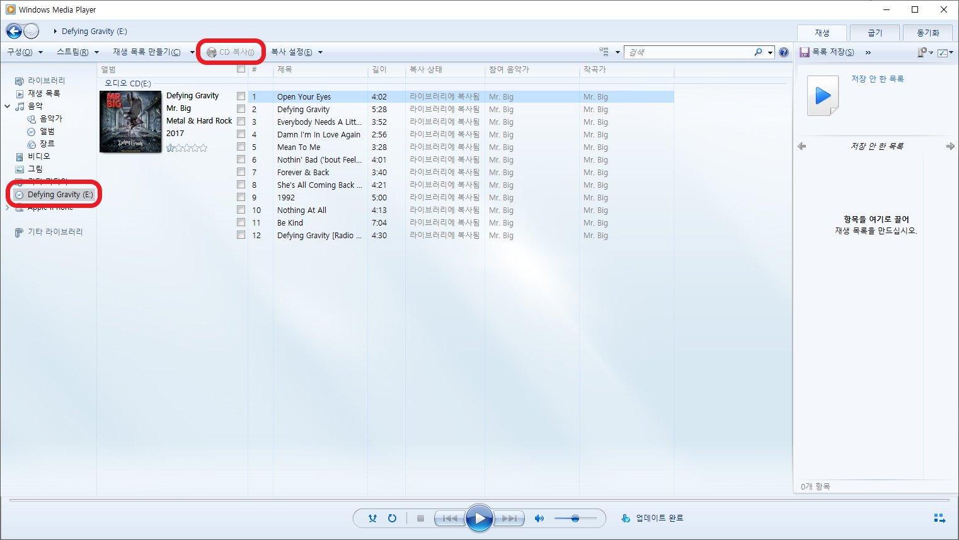Click the search magnifier icon
This screenshot has width=959, height=540.
coord(758,52)
